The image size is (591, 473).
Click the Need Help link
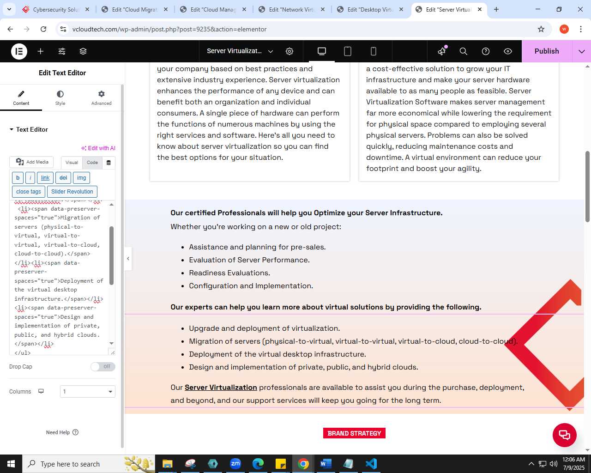62,432
